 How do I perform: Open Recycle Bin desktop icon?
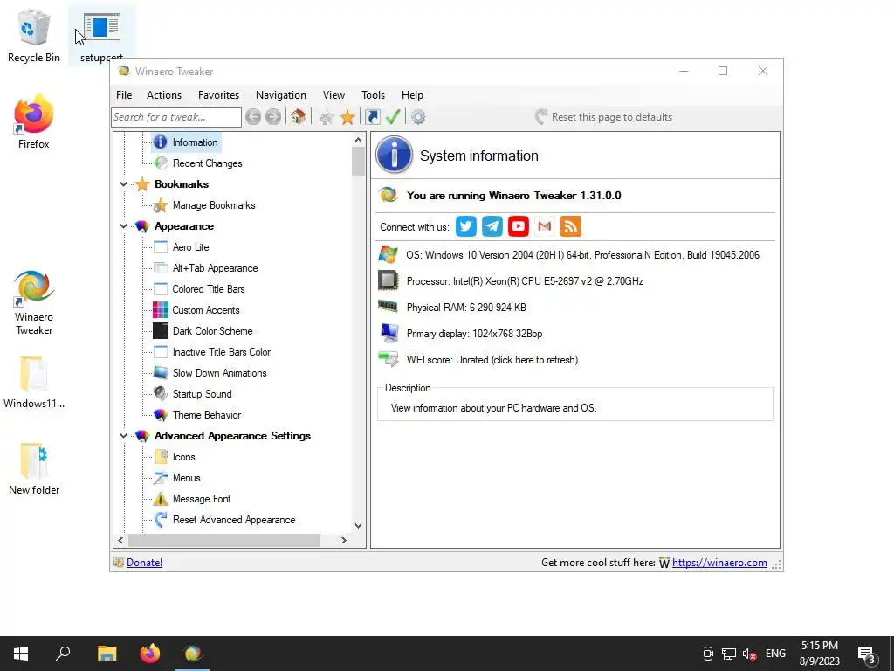34,36
